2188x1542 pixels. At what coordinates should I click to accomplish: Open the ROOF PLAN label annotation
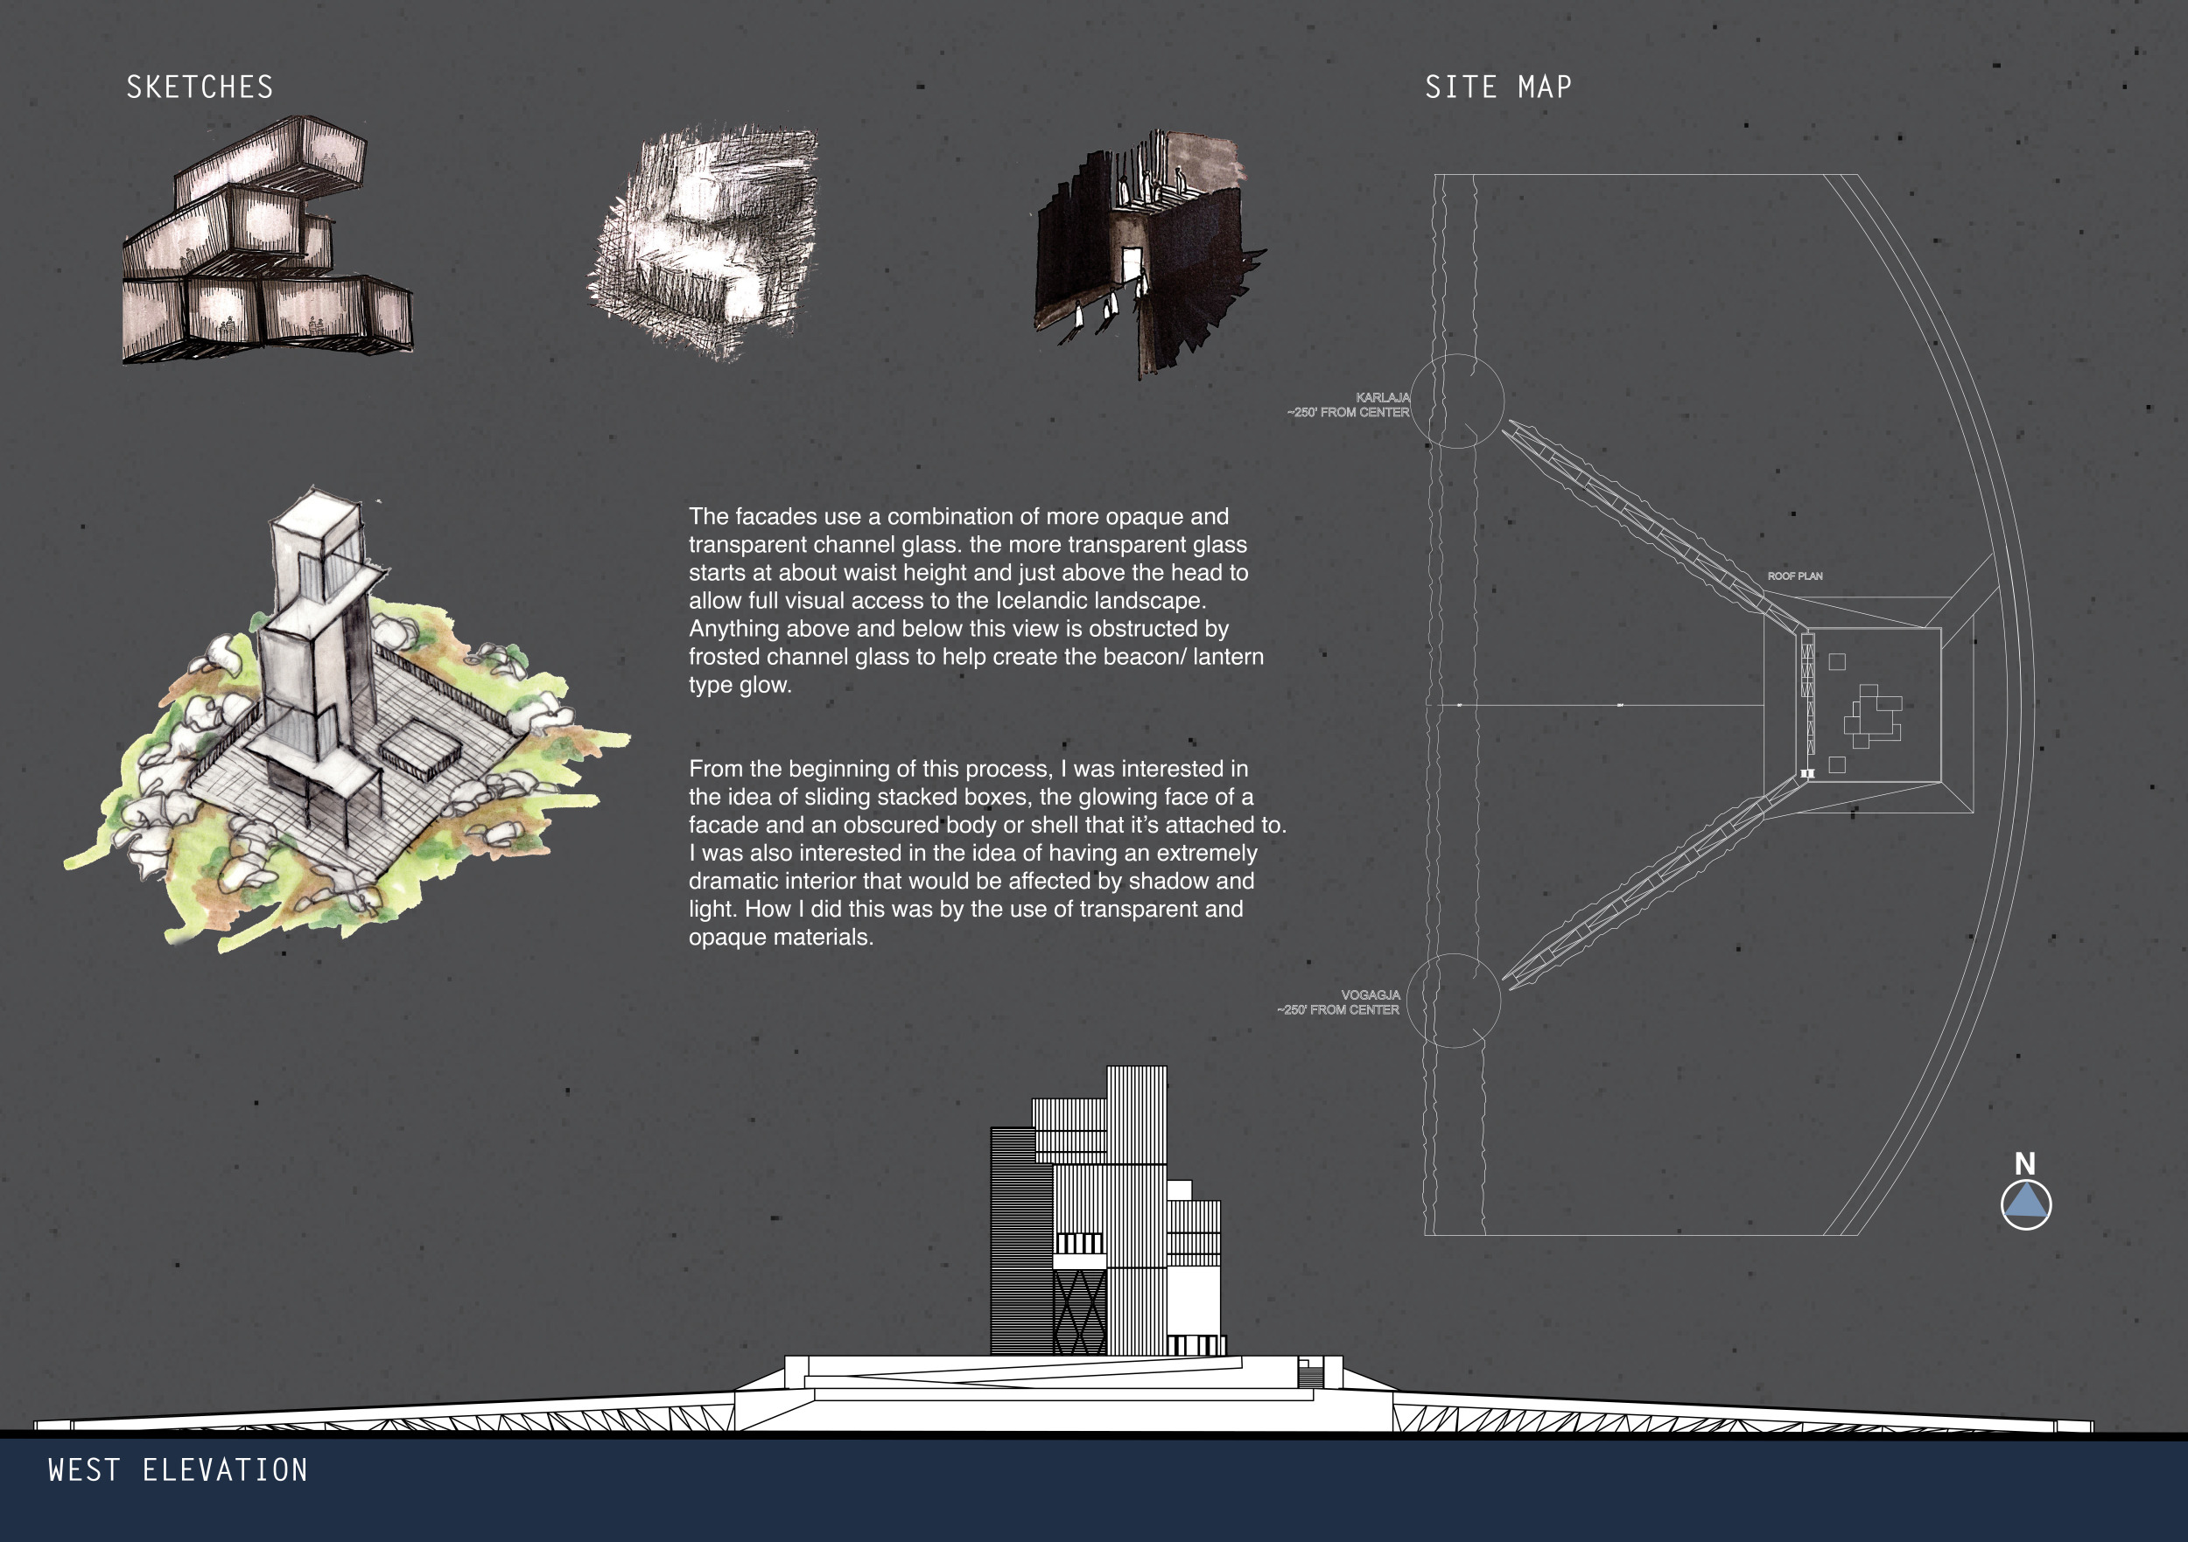(x=1796, y=576)
